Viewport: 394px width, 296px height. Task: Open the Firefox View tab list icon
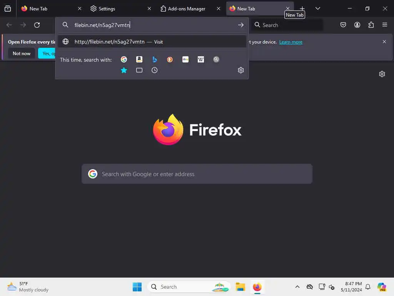click(8, 8)
